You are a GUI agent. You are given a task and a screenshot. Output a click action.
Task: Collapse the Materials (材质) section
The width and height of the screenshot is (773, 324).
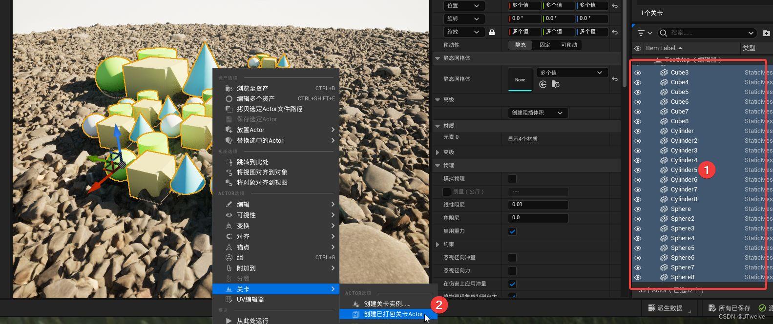(x=438, y=126)
